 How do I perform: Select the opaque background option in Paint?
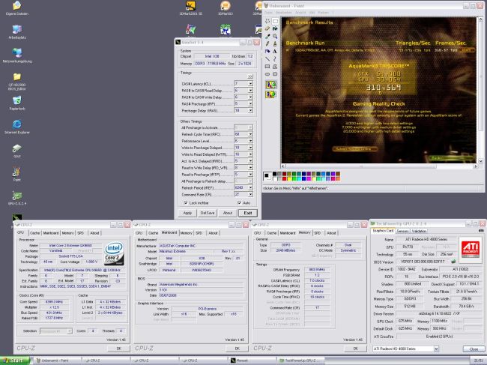pos(270,85)
